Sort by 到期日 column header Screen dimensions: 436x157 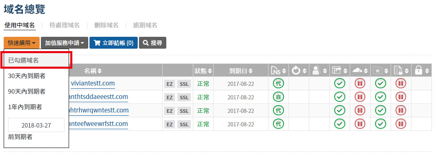click(241, 71)
